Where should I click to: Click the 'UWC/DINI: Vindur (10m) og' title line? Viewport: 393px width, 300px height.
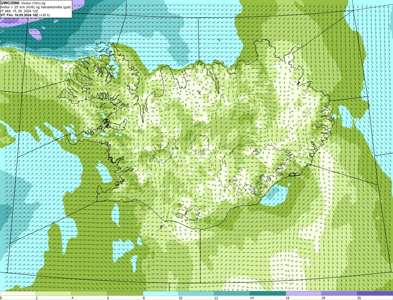tap(23, 3)
